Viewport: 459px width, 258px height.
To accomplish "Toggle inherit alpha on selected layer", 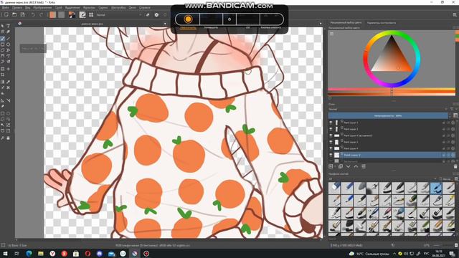I will click(x=448, y=155).
